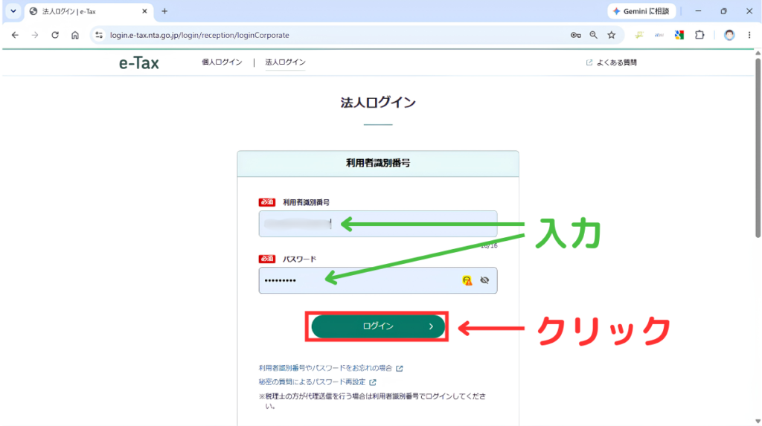Click the 法人ログイン page heading
This screenshot has height=426, width=762.
pos(377,103)
